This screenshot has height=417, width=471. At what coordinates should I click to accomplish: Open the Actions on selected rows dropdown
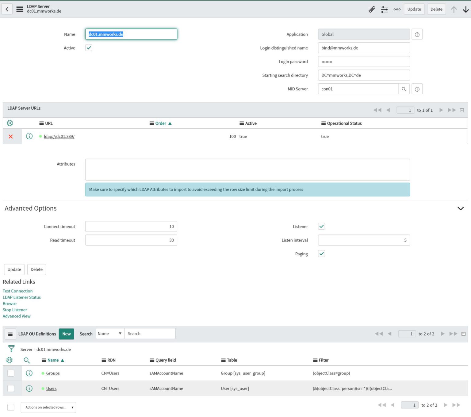pos(48,407)
